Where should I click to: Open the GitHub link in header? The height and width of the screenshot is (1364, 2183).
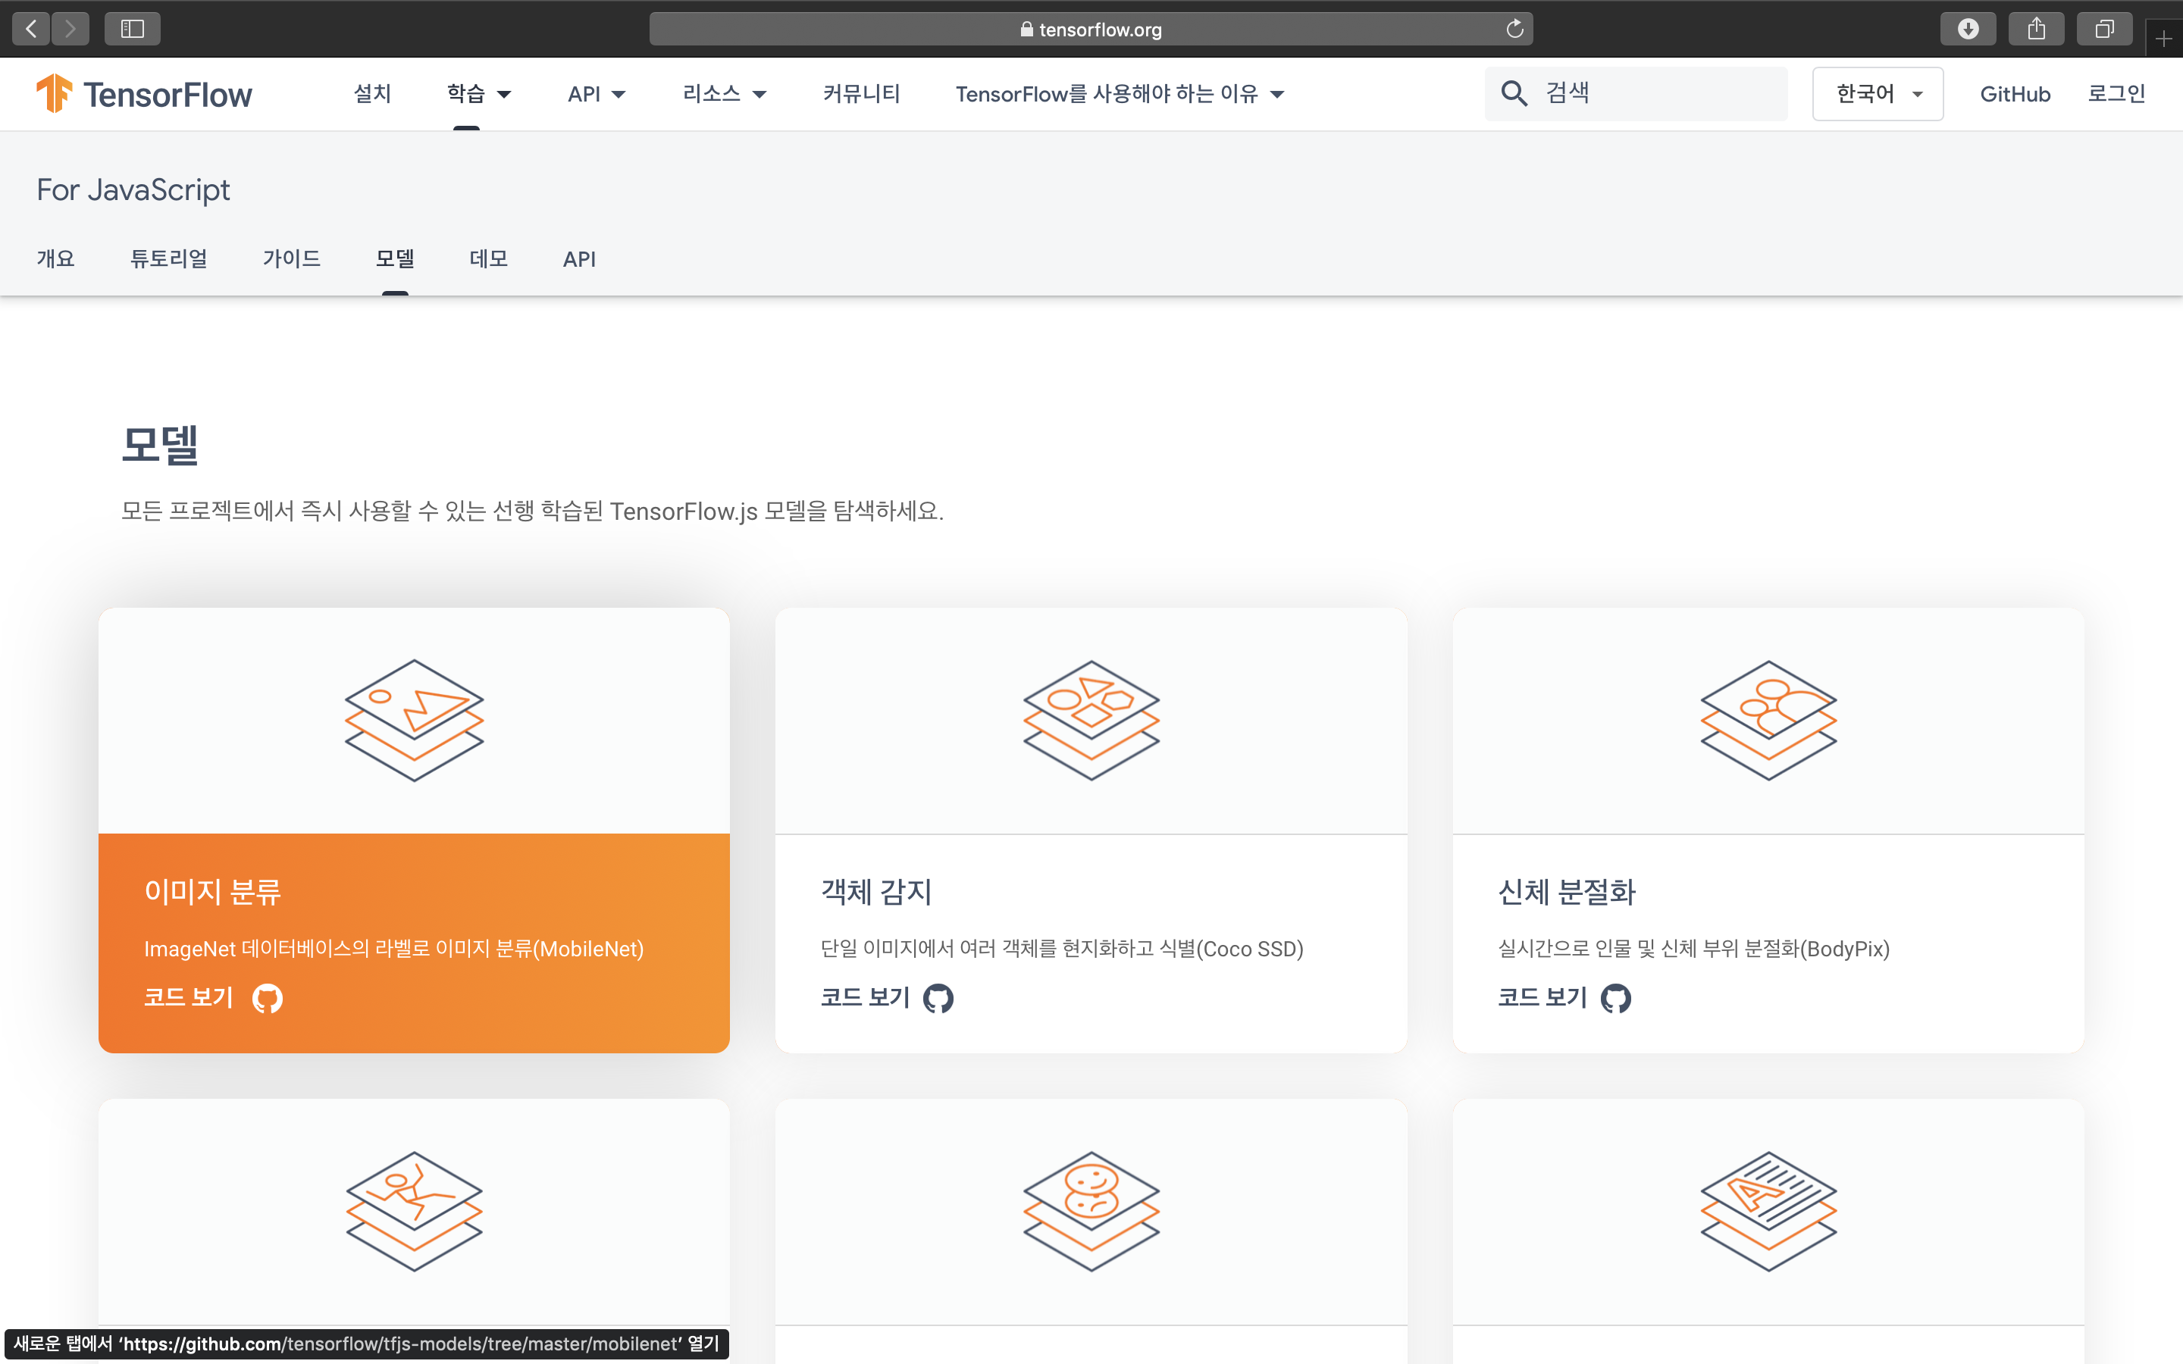[x=2014, y=94]
